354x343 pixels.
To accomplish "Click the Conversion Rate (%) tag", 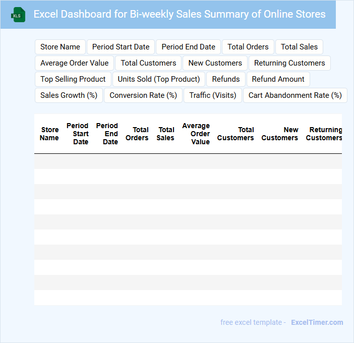I will point(143,95).
